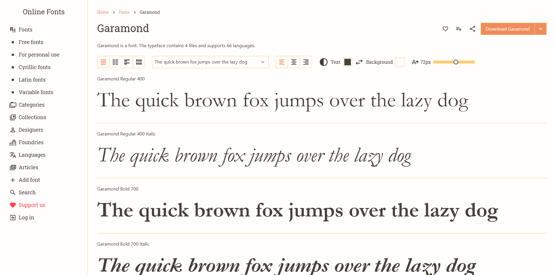This screenshot has width=556, height=275.
Task: Open the Text color swatch picker
Action: (347, 62)
